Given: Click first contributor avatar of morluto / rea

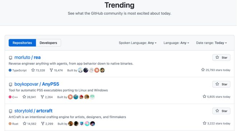Looking at the screenshot, I should (x=80, y=70).
